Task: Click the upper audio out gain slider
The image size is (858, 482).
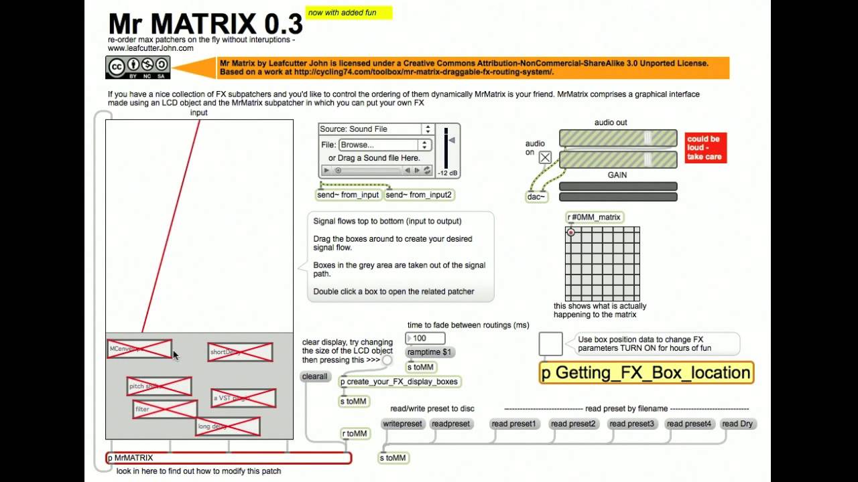Action: pos(618,138)
